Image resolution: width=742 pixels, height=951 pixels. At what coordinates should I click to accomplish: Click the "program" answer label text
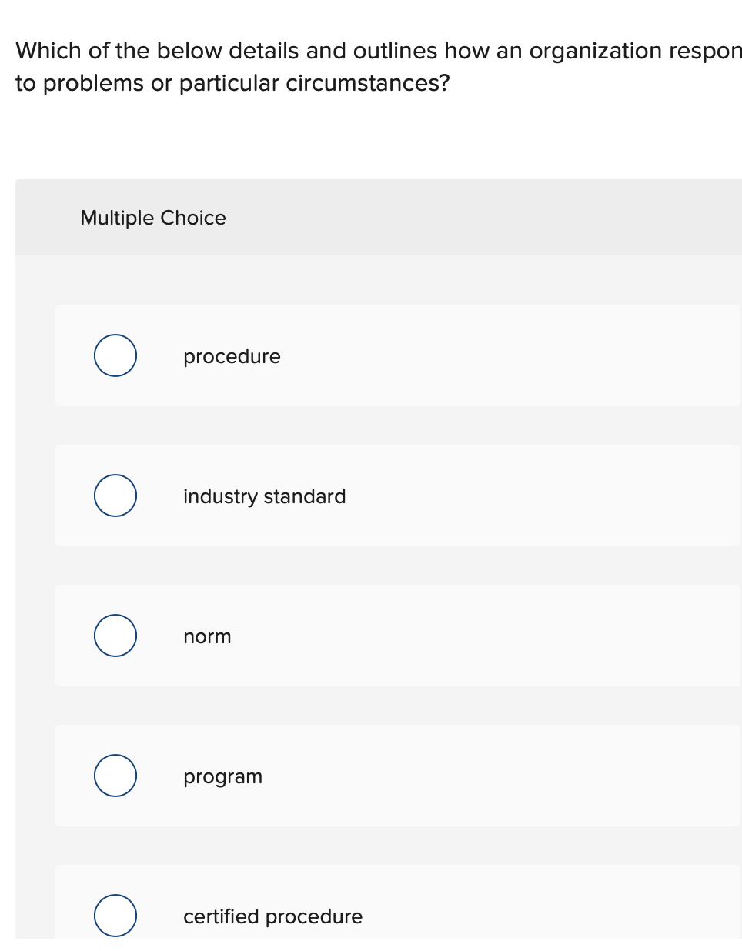(222, 776)
